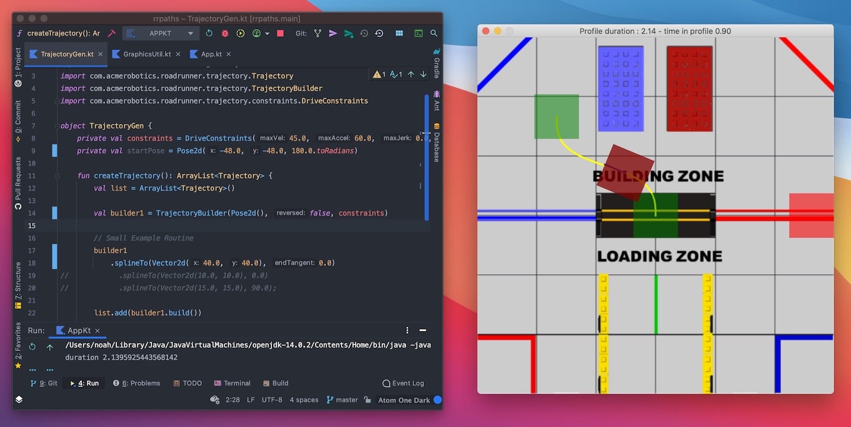Change the 4 spaces indent setting
Screen dimensions: 851x427
[x=304, y=400]
